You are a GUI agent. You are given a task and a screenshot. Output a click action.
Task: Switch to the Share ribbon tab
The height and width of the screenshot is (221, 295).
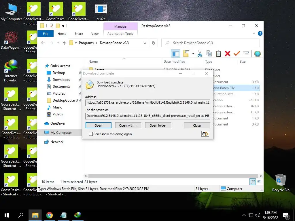coord(79,34)
